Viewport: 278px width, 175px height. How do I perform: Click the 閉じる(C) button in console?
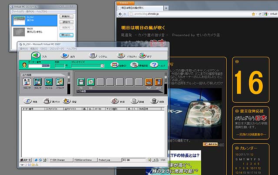click(66, 35)
